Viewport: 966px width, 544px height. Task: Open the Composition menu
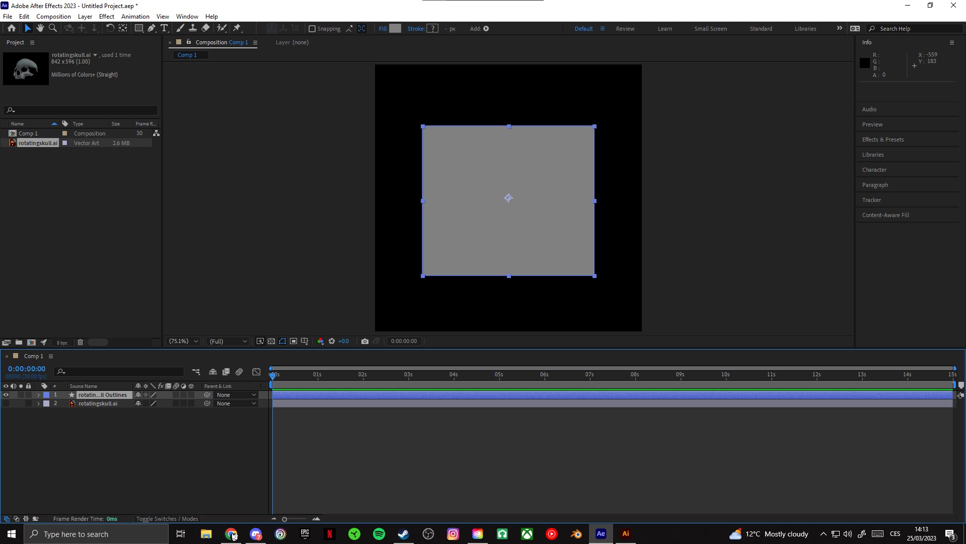coord(53,16)
